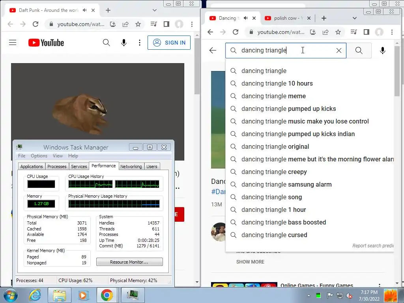
Task: Open Task Manager Help menu
Action: click(x=73, y=156)
